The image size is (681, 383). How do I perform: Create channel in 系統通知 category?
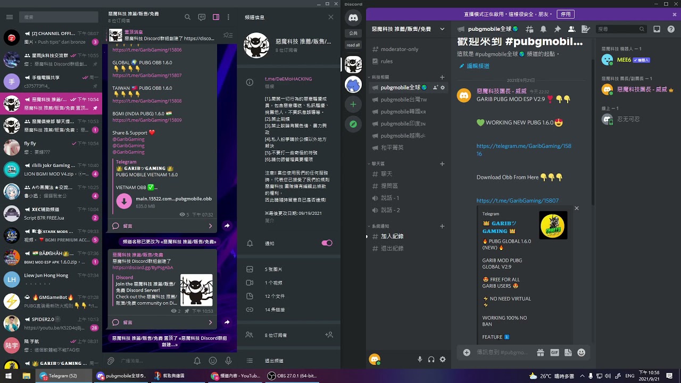[x=442, y=226]
